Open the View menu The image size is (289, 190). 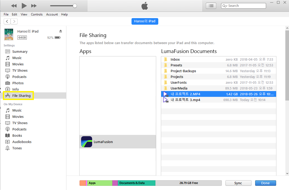[24, 14]
